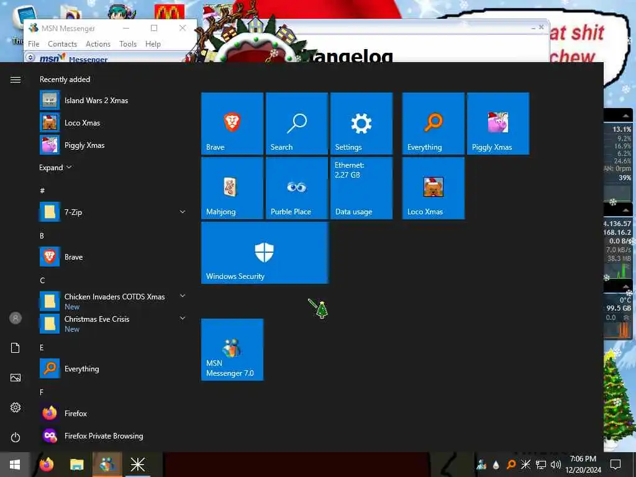Click the letter # header in app list

tap(42, 190)
